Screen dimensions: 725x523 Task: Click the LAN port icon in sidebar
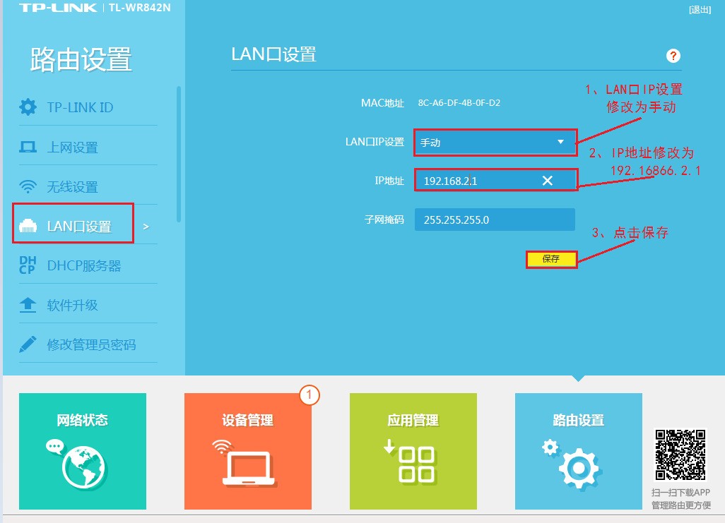28,226
